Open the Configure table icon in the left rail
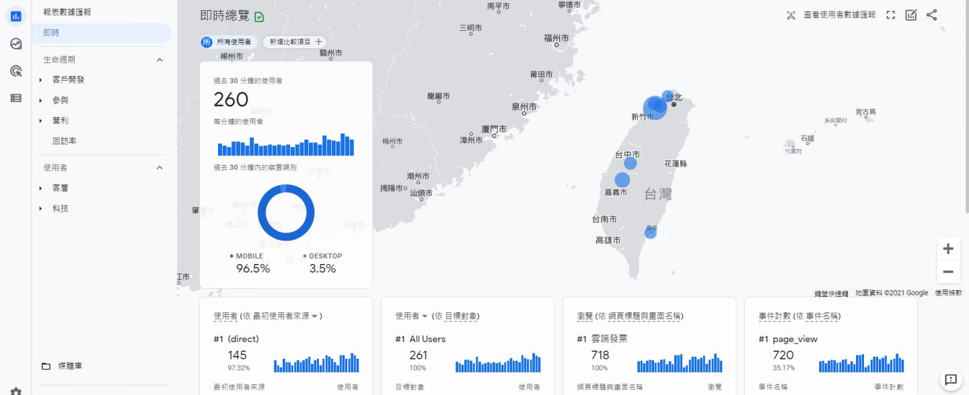 pos(16,98)
